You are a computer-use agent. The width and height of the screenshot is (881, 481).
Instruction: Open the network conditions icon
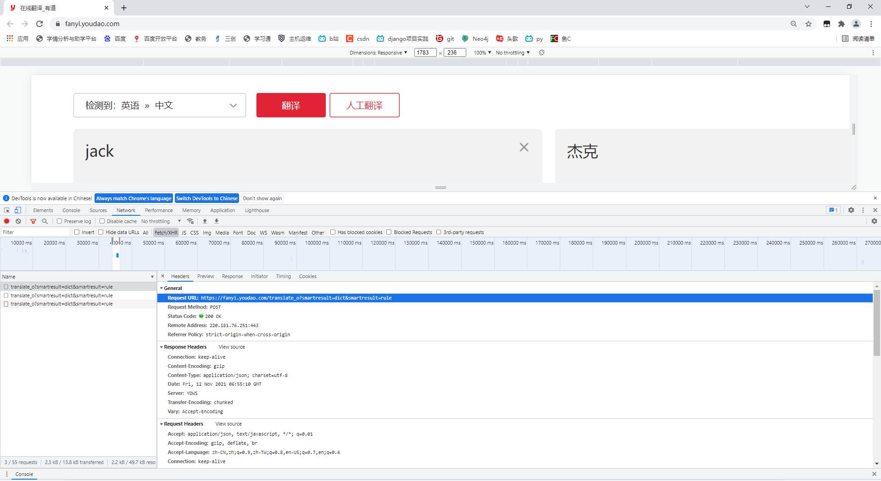point(190,221)
